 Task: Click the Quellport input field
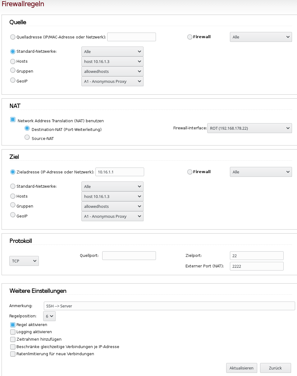point(129,256)
